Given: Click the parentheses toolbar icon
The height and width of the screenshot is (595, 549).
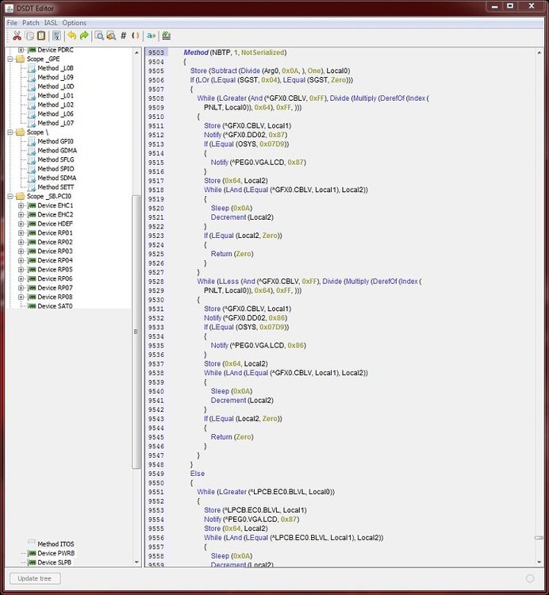Looking at the screenshot, I should (x=135, y=36).
